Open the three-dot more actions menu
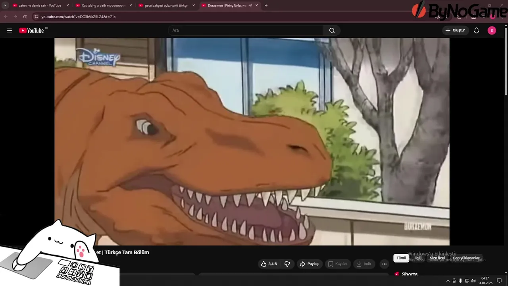 coord(384,264)
